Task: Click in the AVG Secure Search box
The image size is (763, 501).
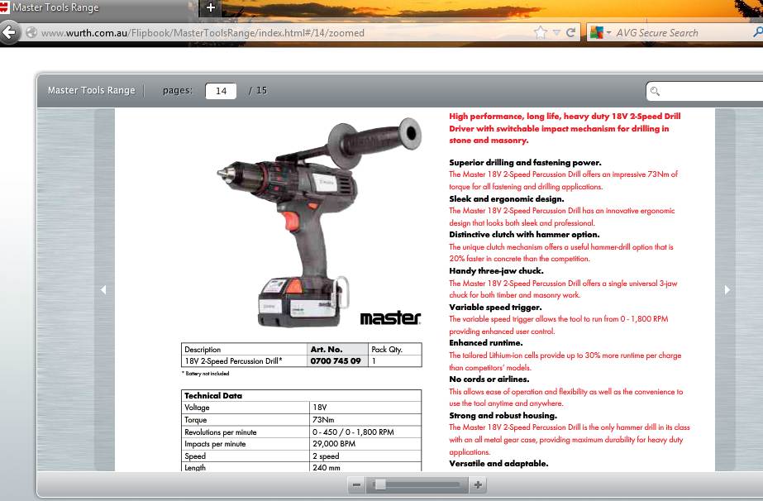Action: (x=678, y=33)
